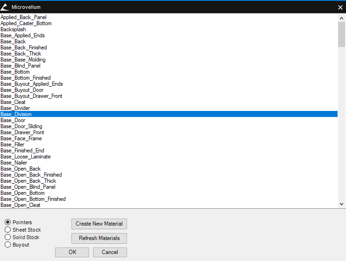Viewport: 346px width, 261px height.
Task: Click the Base_Nailer list entry
Action: pos(14,163)
